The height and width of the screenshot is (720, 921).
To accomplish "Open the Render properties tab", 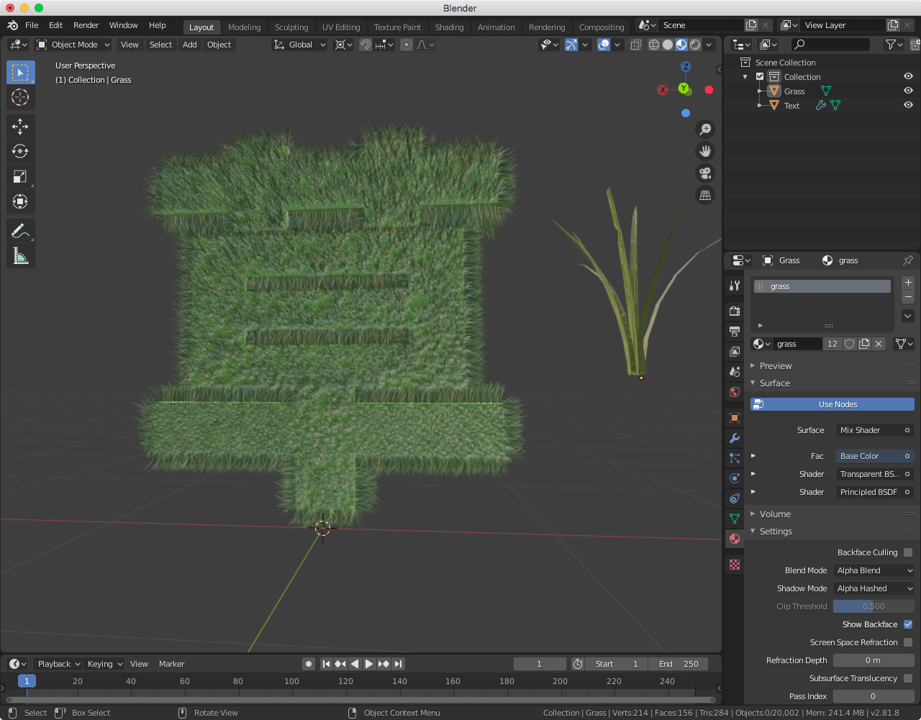I will point(735,311).
